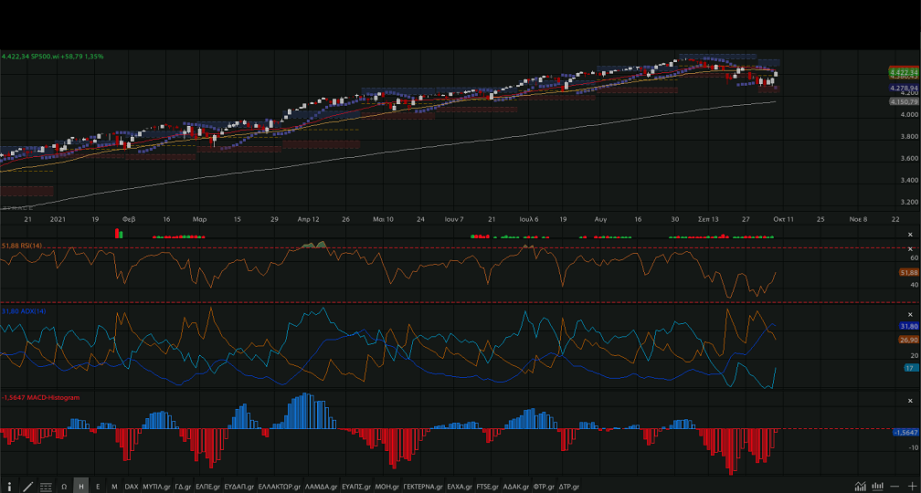Open the ΕΛΠΕ.gr symbol tab
The image size is (921, 493).
tap(208, 487)
